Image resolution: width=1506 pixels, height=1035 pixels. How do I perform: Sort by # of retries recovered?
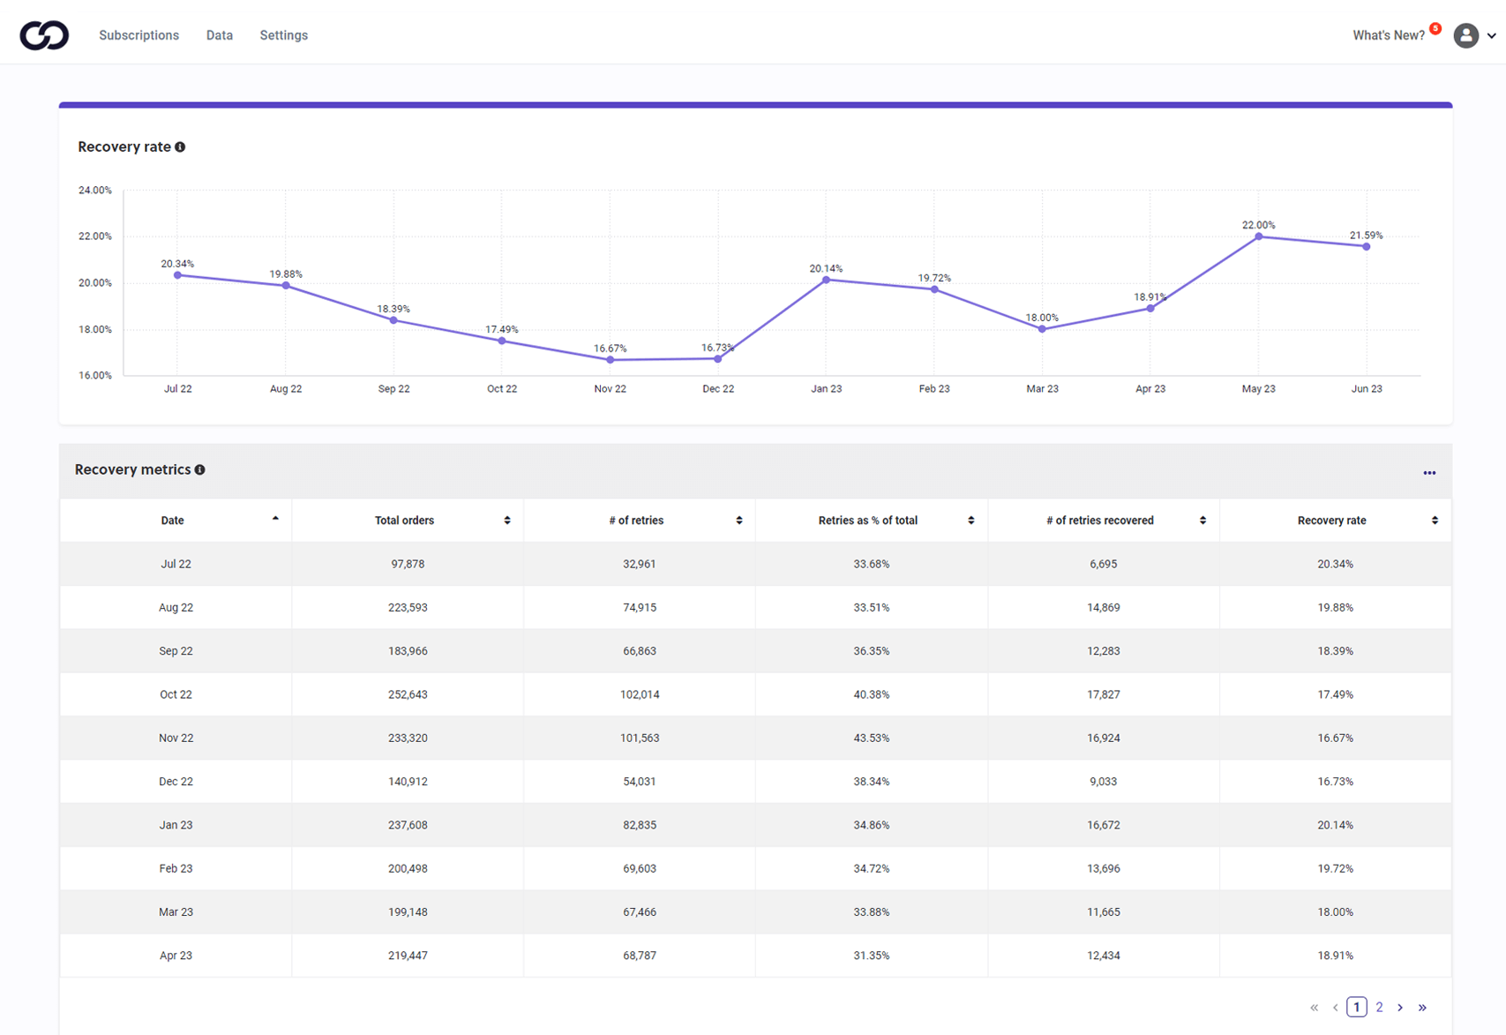pos(1203,521)
